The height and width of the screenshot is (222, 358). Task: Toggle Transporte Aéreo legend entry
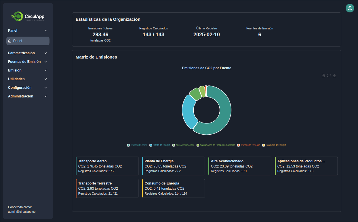pos(137,145)
